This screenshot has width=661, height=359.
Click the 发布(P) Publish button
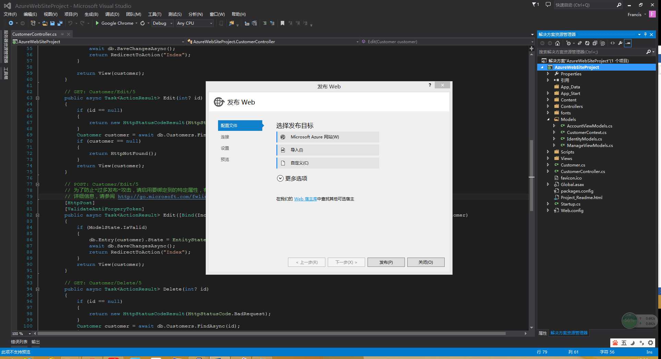[x=386, y=262]
